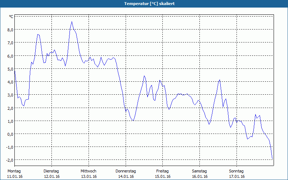Click the 5,0 y-axis label
Screen dimensions: 288x180
10,69
